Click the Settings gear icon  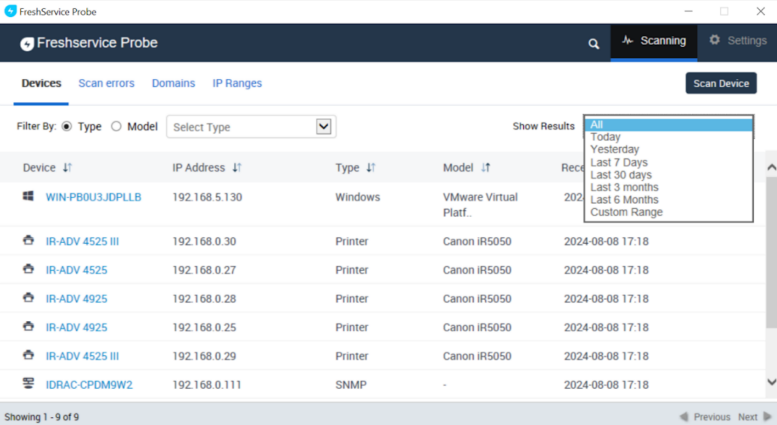714,40
